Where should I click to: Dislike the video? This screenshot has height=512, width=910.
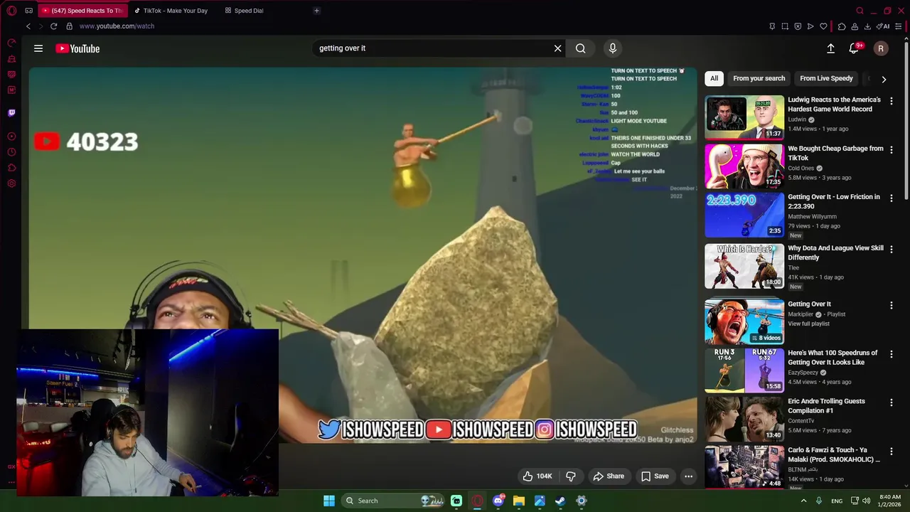click(570, 476)
